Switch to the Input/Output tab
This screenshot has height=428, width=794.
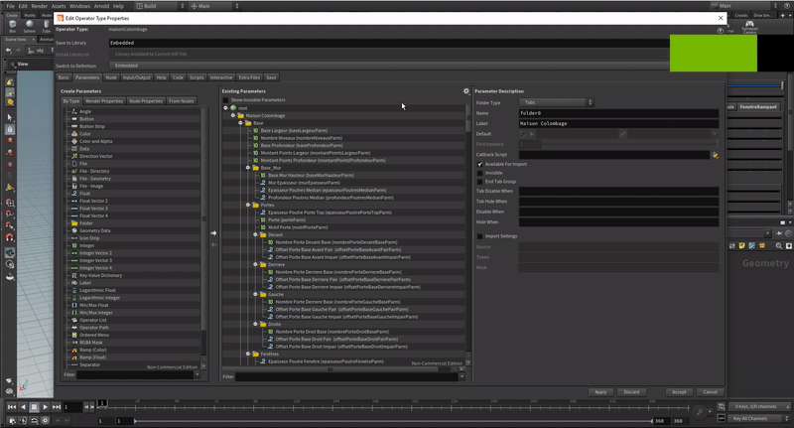[x=136, y=77]
